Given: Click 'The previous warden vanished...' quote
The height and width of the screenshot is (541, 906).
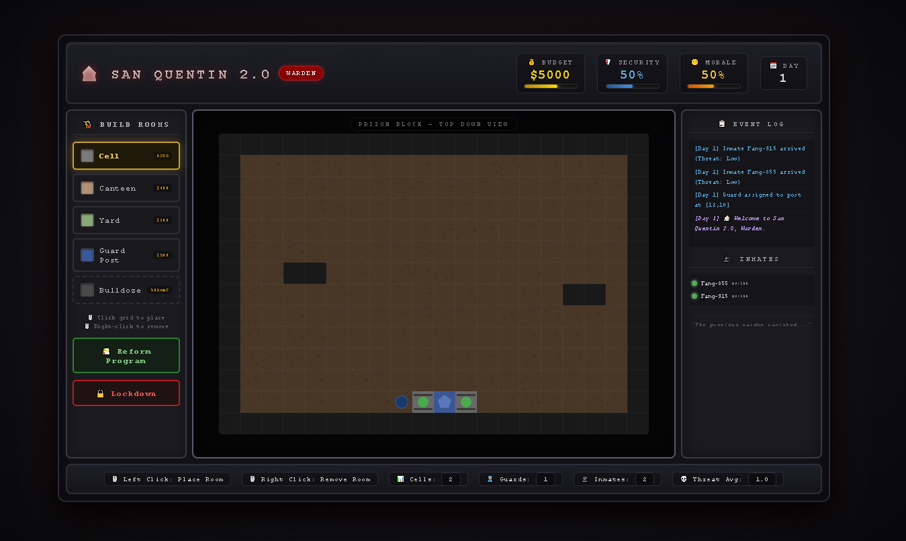Looking at the screenshot, I should [752, 325].
